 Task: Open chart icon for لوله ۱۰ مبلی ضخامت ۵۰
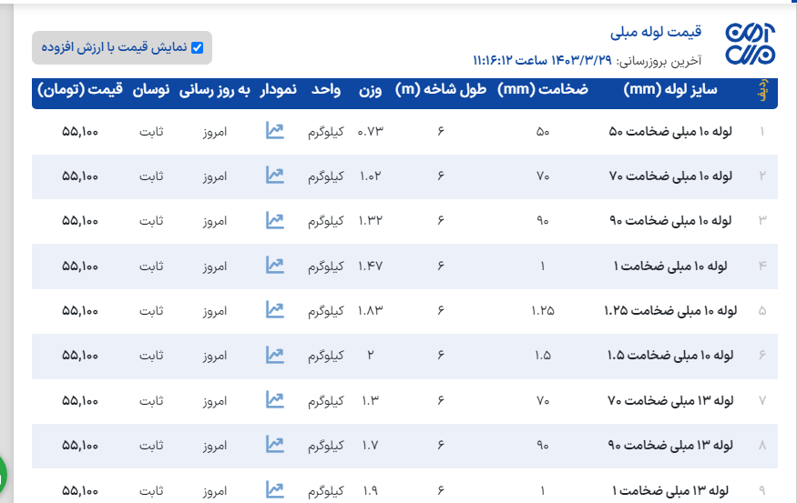(274, 131)
